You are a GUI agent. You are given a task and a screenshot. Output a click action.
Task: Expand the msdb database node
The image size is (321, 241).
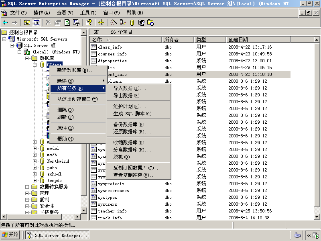click(35, 155)
